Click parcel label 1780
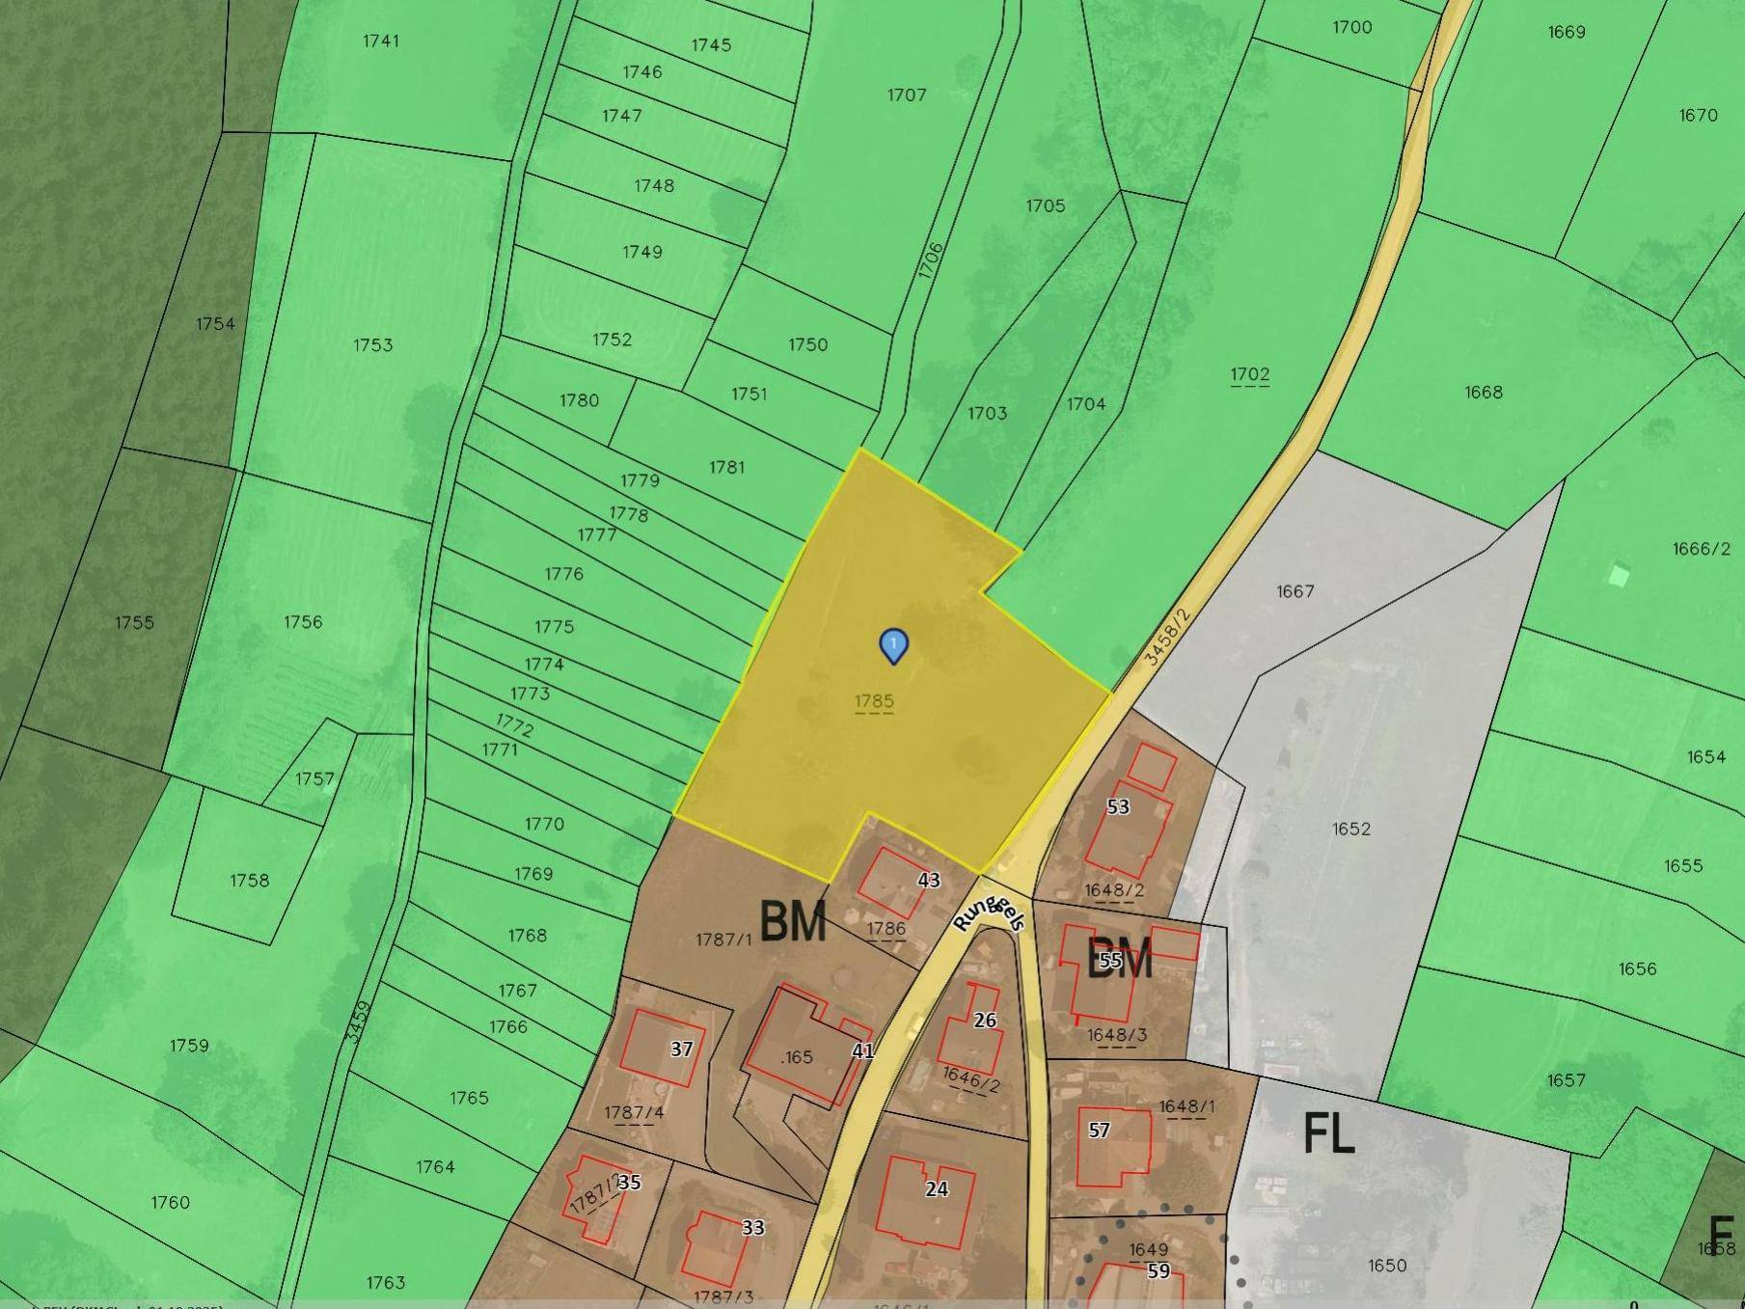 pos(580,399)
